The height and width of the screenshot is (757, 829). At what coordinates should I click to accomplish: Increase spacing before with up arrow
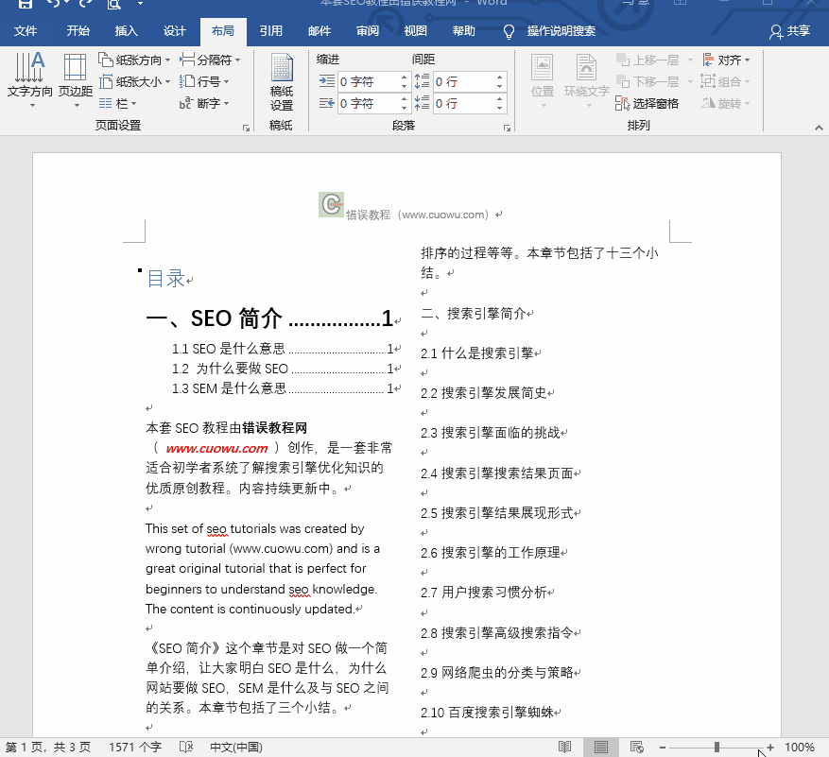pos(500,77)
